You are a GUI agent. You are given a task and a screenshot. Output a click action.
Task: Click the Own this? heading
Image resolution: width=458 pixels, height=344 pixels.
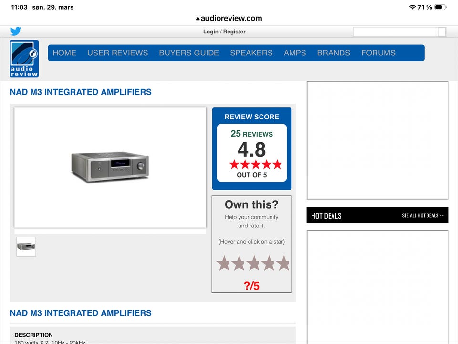pyautogui.click(x=251, y=204)
